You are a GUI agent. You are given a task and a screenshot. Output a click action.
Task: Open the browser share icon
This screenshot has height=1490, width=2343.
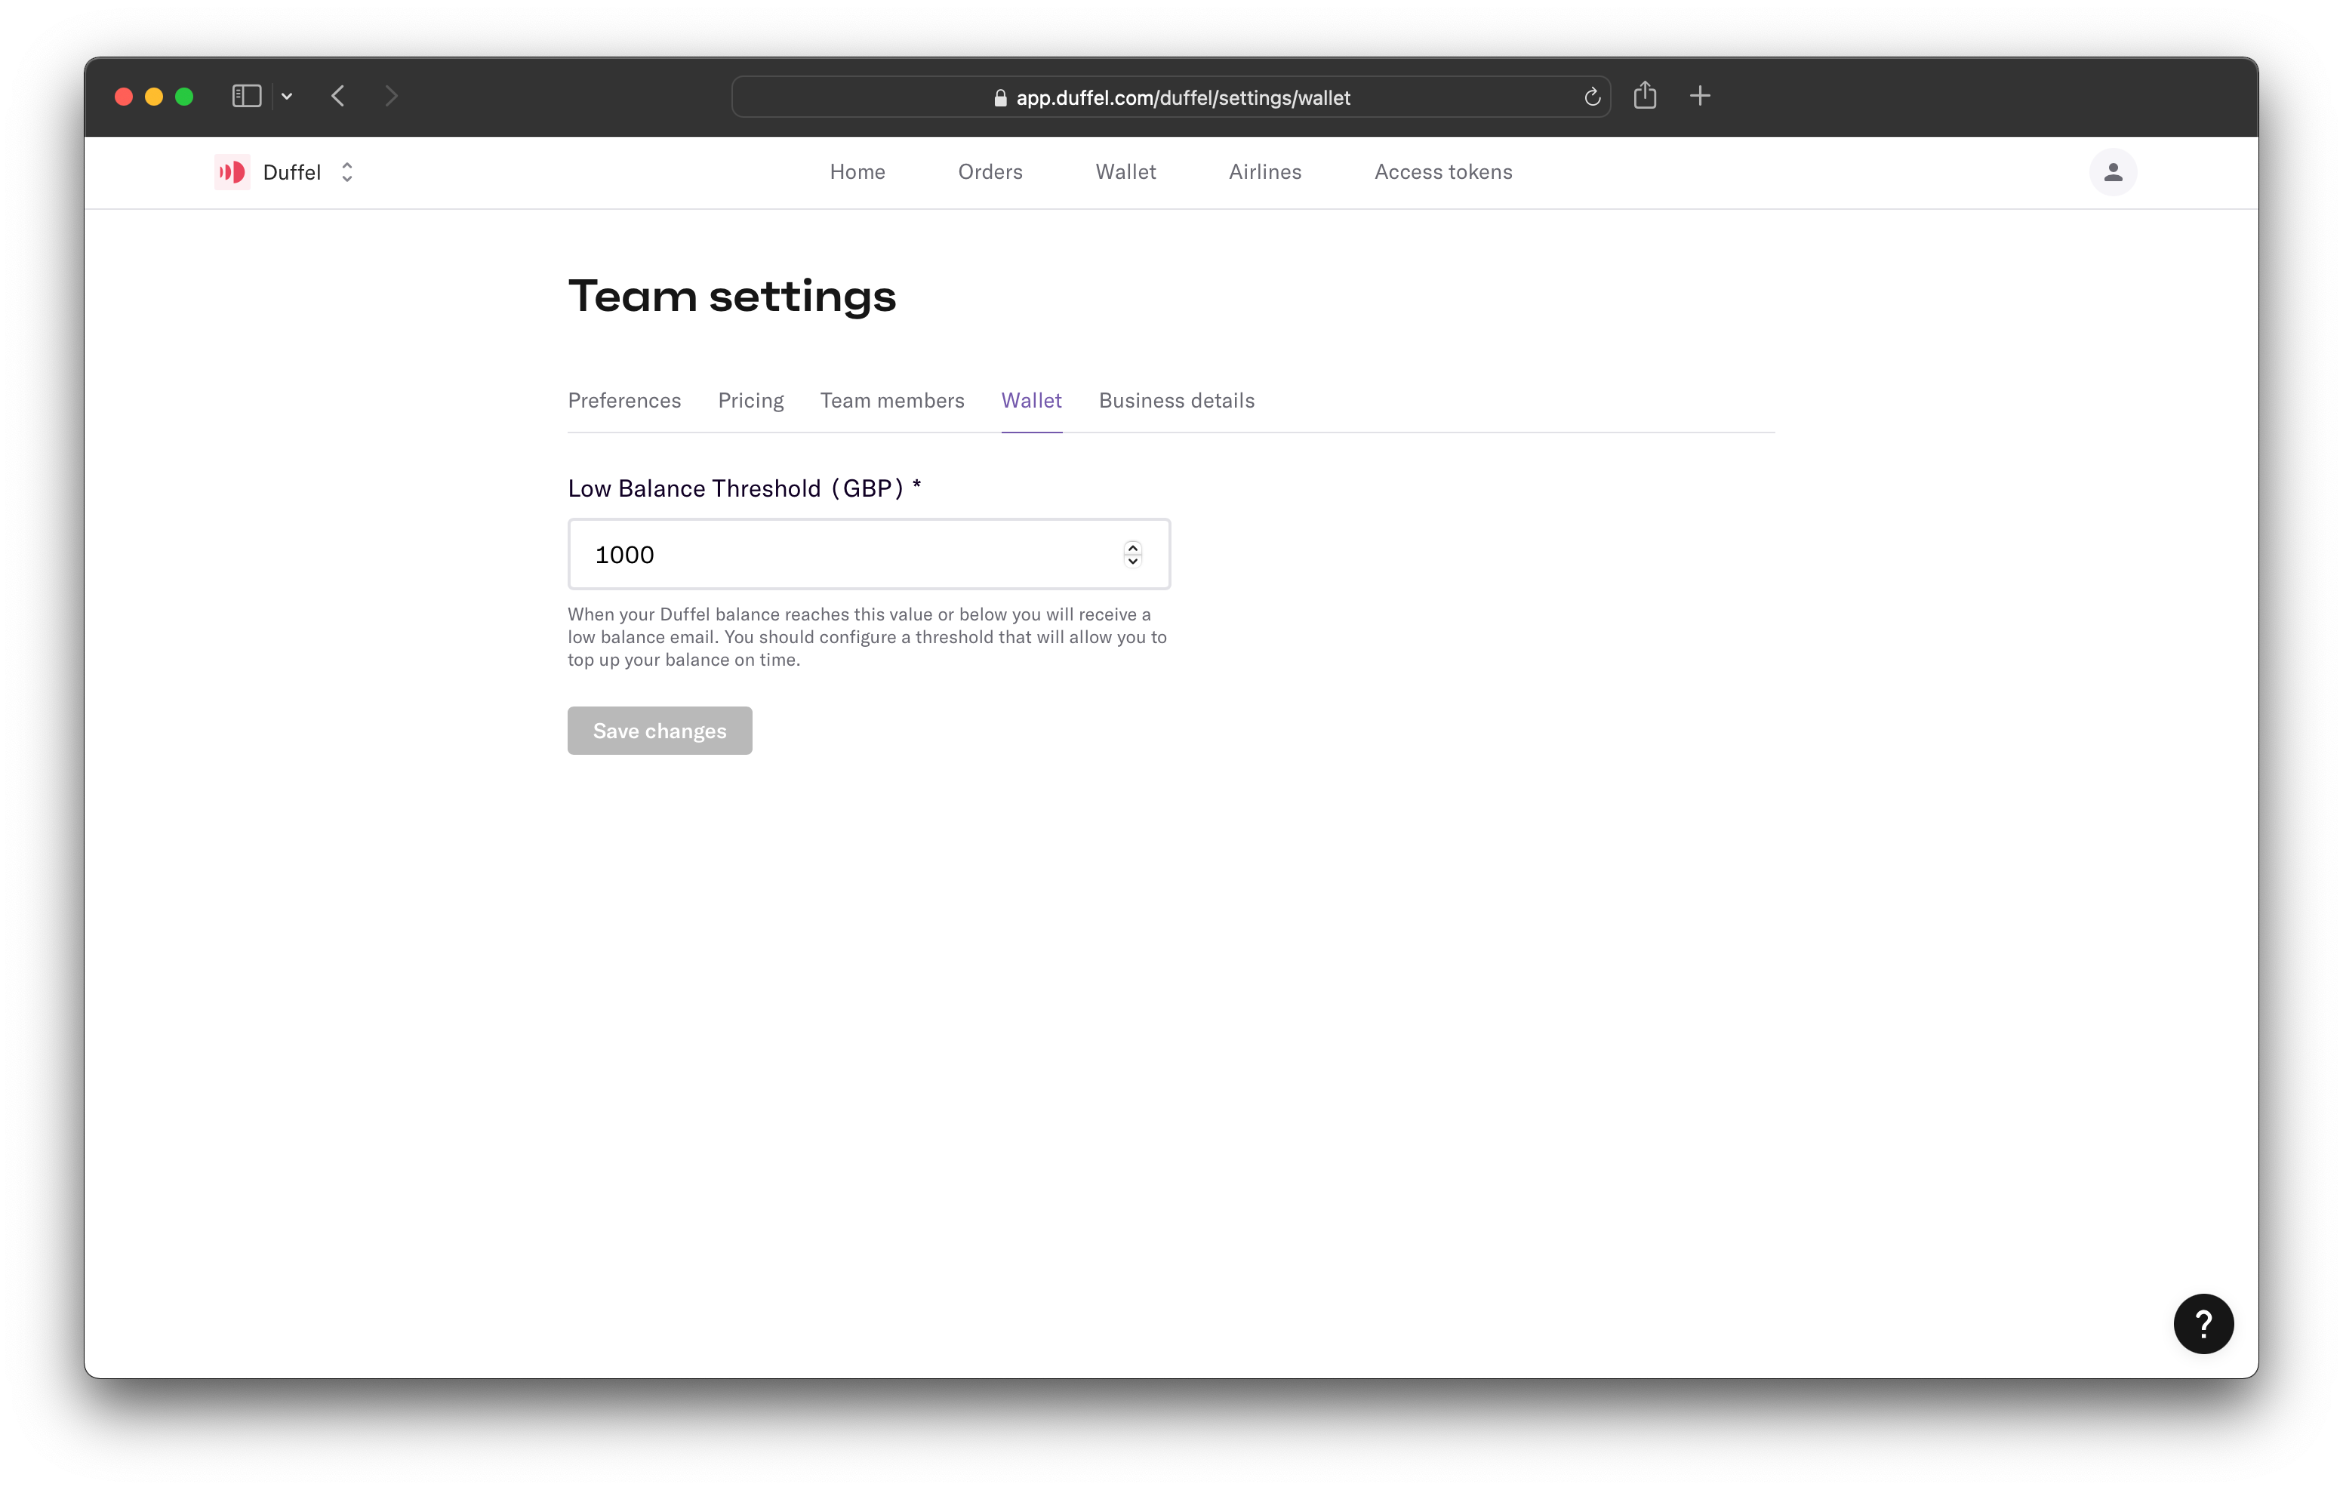[x=1644, y=94]
